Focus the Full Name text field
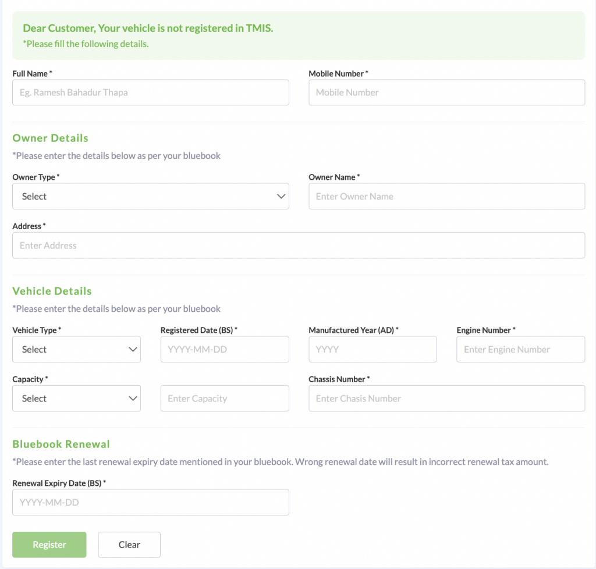596x569 pixels. coord(150,93)
